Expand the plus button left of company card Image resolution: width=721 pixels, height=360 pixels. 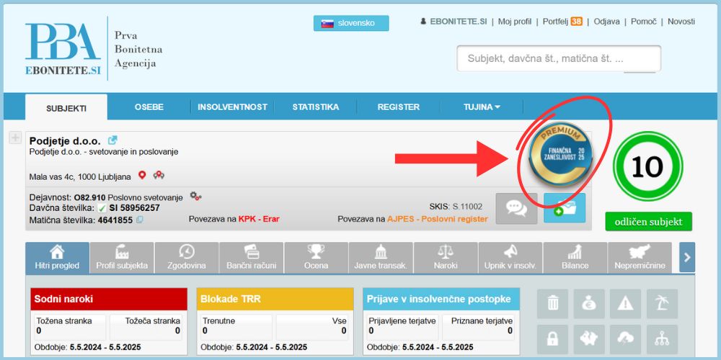(x=15, y=138)
